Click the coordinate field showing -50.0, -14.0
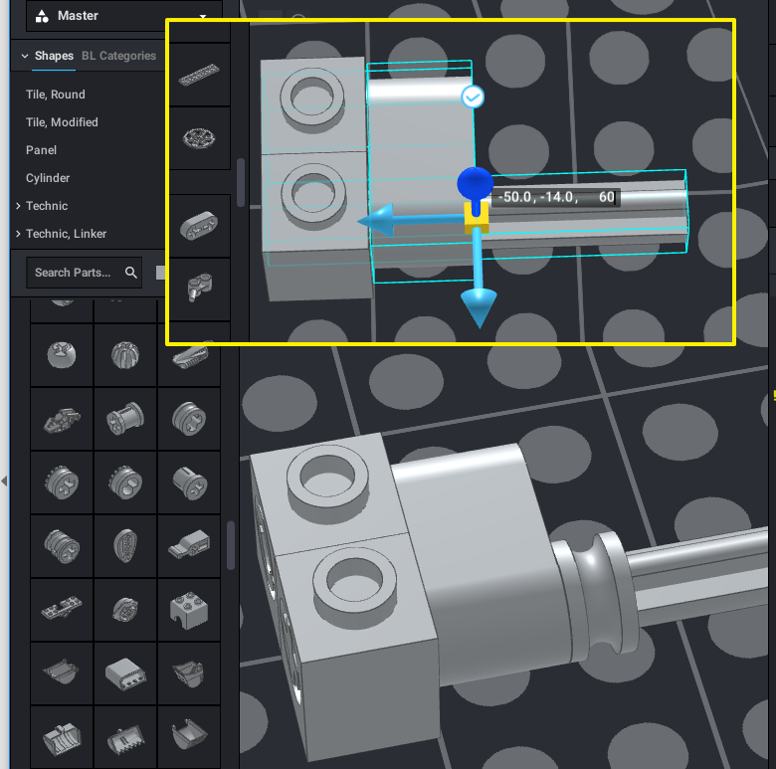The width and height of the screenshot is (776, 769). (x=556, y=197)
